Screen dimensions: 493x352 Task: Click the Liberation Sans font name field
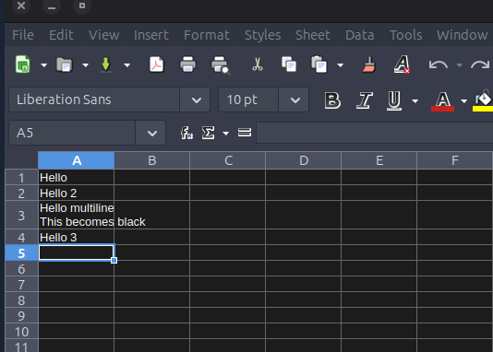click(x=94, y=100)
